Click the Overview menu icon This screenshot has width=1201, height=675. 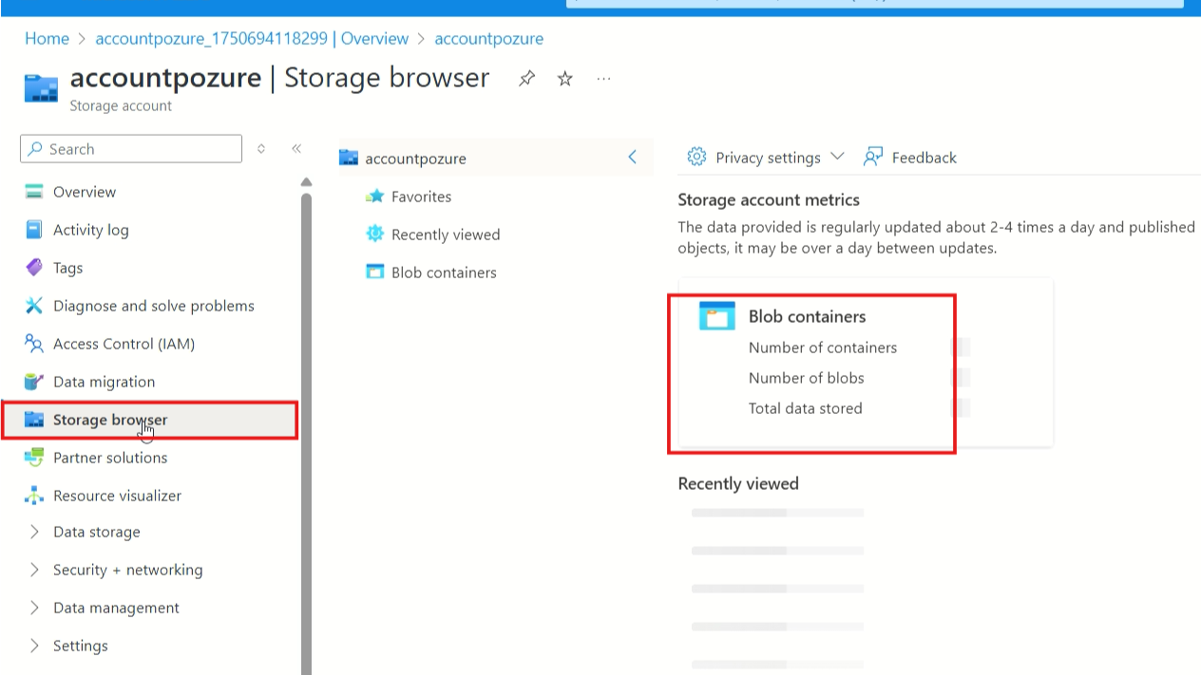coord(34,192)
